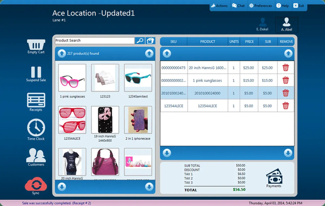325x206 pixels.
Task: Delete the 12354ALICE row from cart
Action: tap(285, 106)
